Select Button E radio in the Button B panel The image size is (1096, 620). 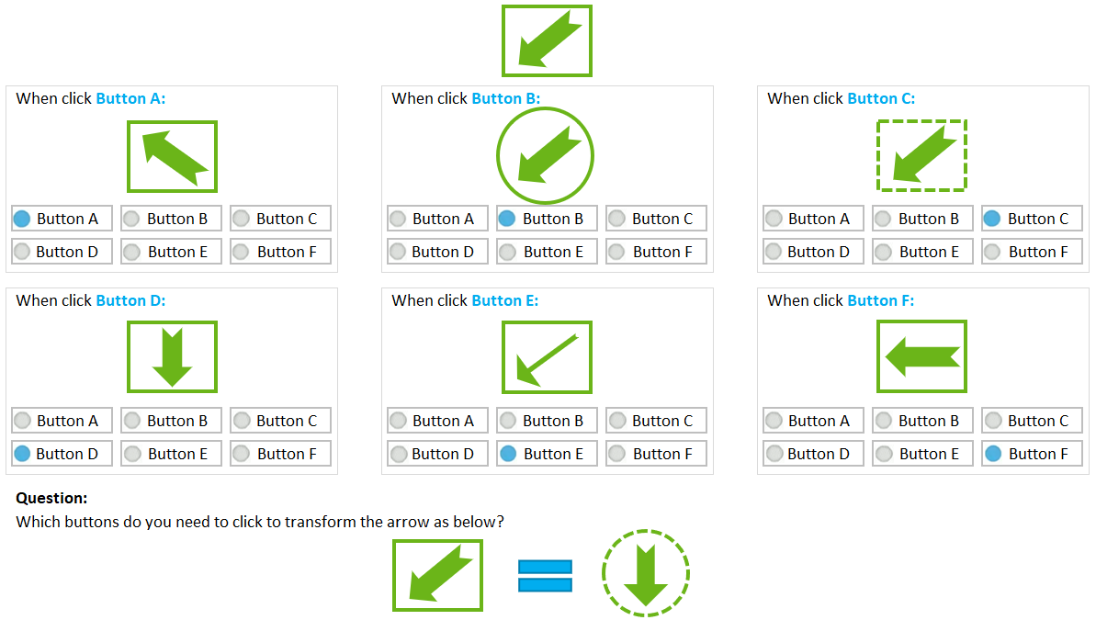point(508,252)
